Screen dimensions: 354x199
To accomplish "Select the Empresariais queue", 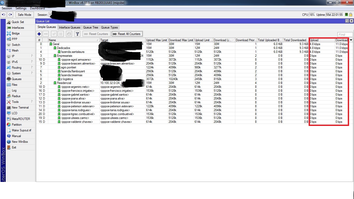I will [65, 56].
